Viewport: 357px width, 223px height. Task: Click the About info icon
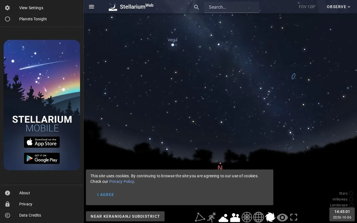(x=8, y=193)
